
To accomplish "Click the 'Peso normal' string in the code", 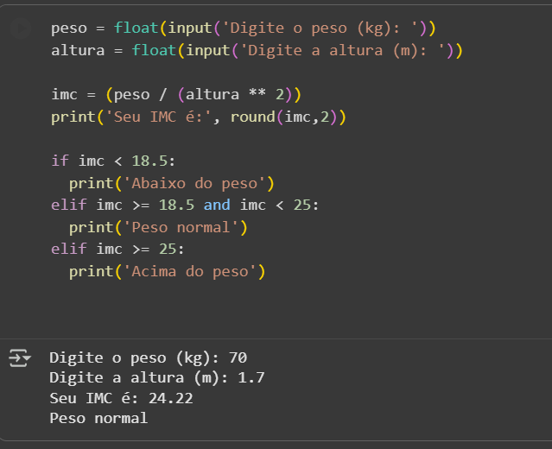I will (184, 228).
